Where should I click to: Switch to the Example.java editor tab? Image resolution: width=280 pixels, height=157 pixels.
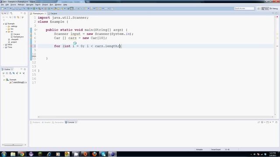click(x=38, y=14)
